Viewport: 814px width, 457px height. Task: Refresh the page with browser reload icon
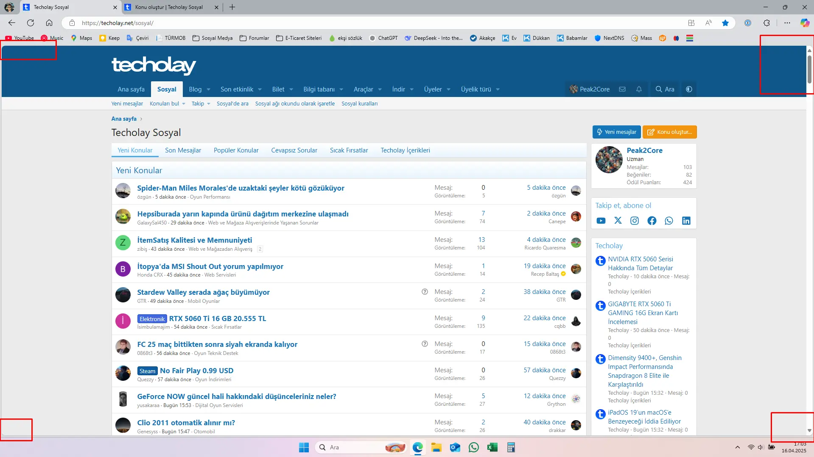(x=31, y=23)
